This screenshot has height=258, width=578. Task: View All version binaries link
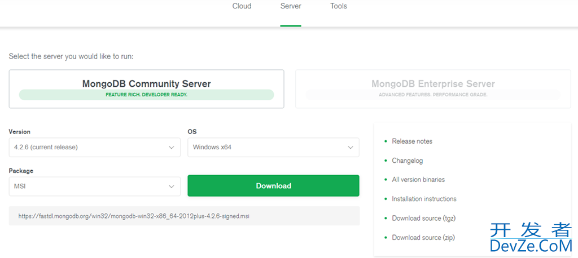pyautogui.click(x=418, y=180)
